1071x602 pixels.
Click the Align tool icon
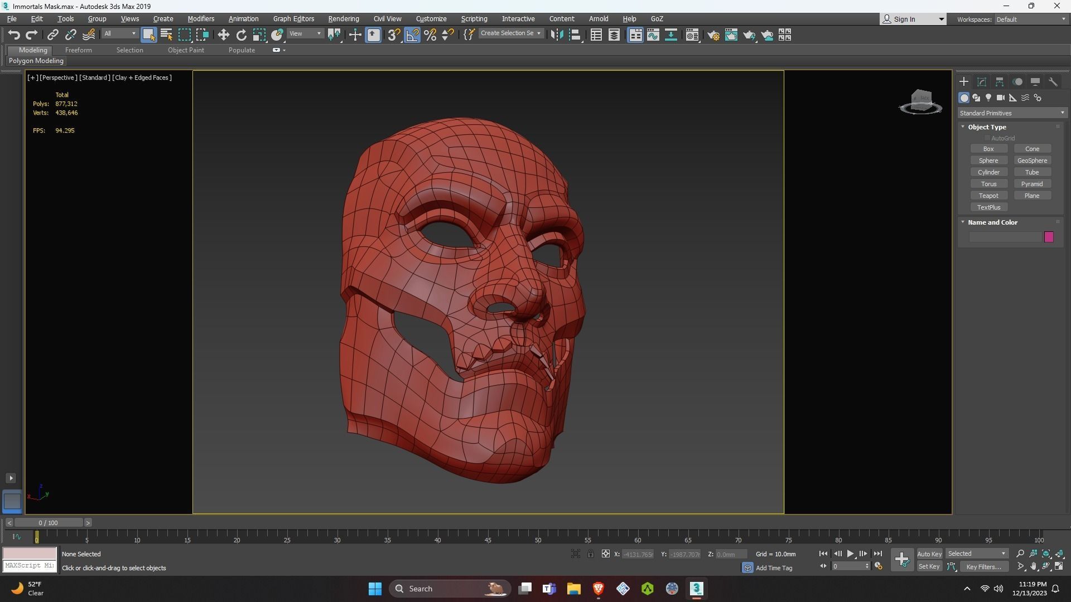575,35
